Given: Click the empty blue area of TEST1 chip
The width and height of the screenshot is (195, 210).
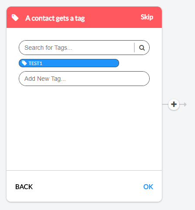Looking at the screenshot, I should point(81,63).
